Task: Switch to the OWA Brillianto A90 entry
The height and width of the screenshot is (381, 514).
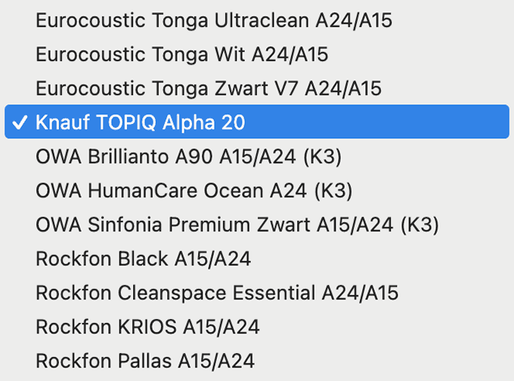Action: tap(189, 156)
